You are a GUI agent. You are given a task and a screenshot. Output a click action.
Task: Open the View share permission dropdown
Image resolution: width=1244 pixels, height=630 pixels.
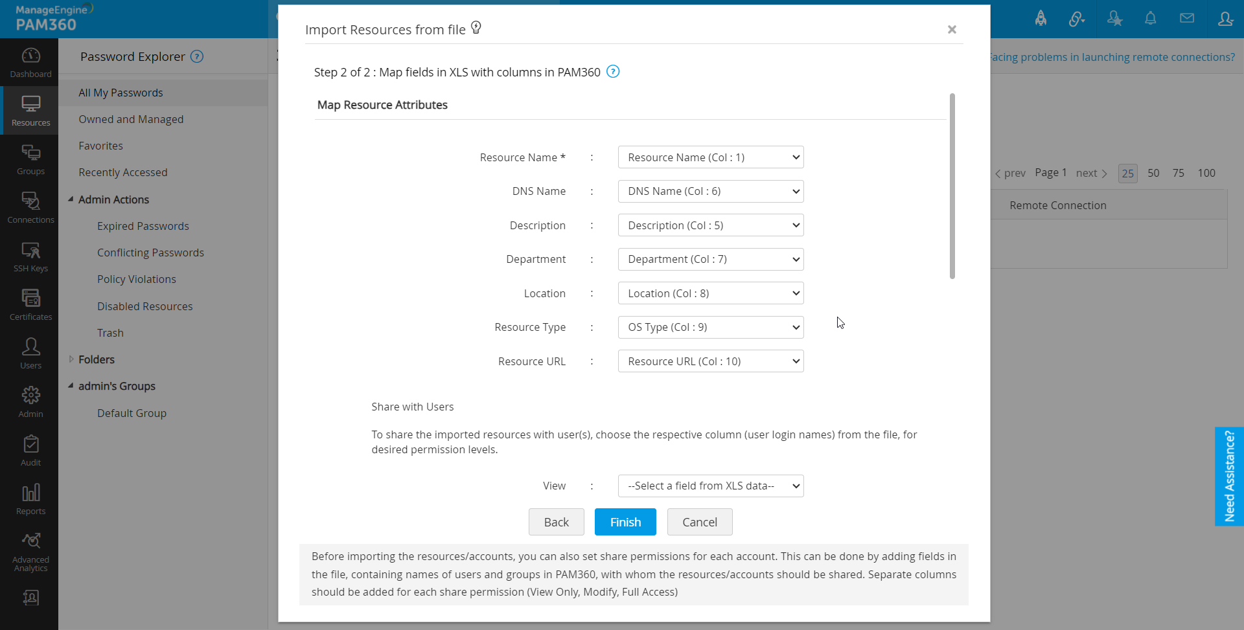click(x=711, y=486)
